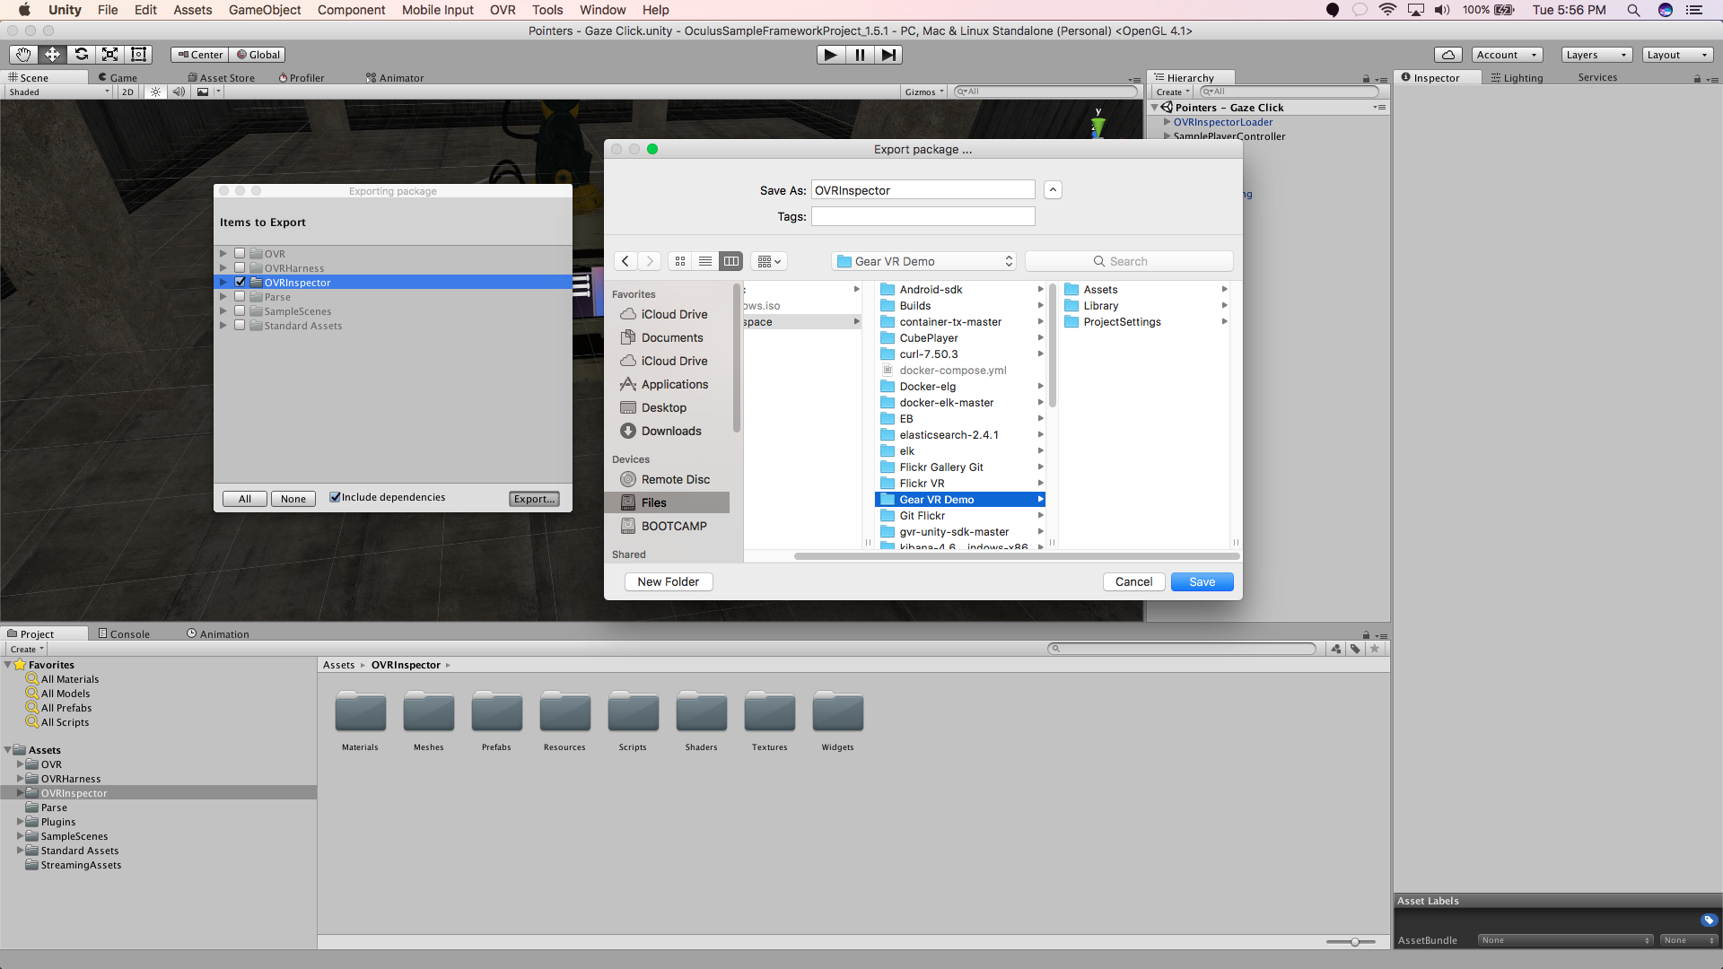Open the Account dropdown

[x=1507, y=55]
